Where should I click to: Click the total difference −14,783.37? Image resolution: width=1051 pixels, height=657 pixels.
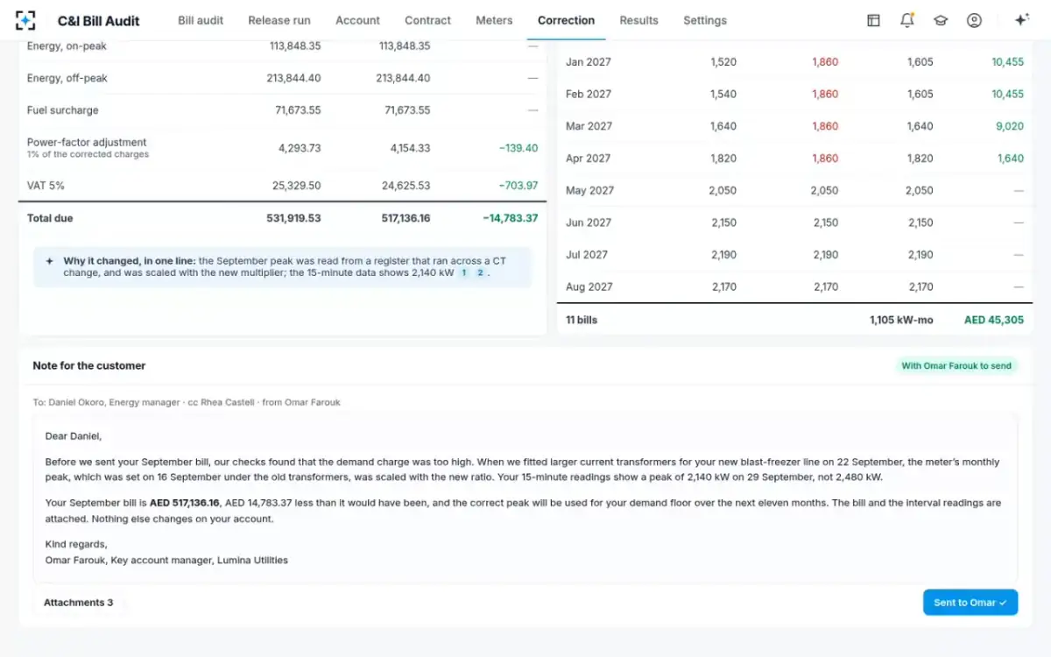click(510, 218)
